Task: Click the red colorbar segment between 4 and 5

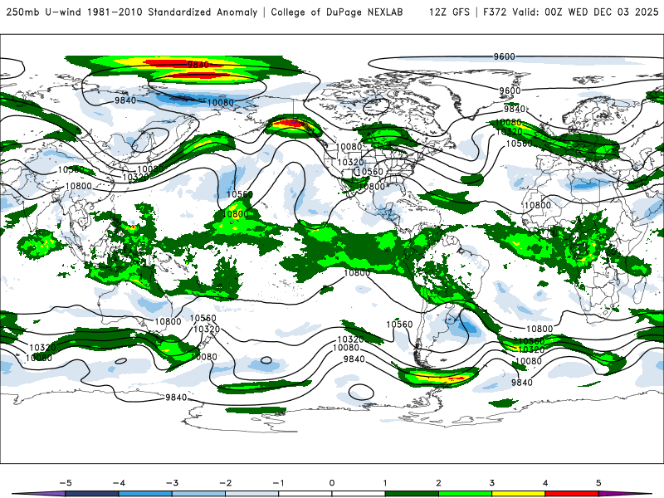Action: (572, 494)
